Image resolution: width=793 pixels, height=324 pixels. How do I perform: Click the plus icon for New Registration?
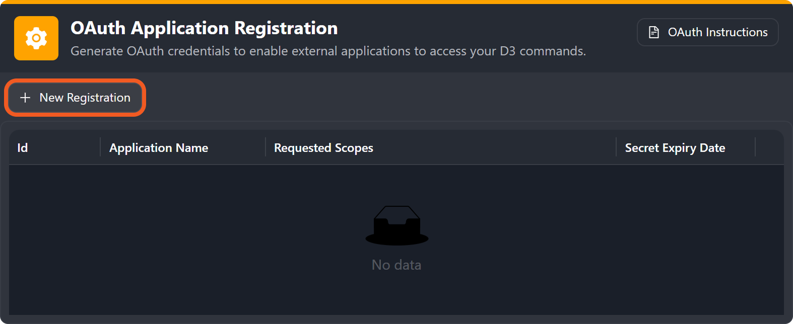click(25, 98)
